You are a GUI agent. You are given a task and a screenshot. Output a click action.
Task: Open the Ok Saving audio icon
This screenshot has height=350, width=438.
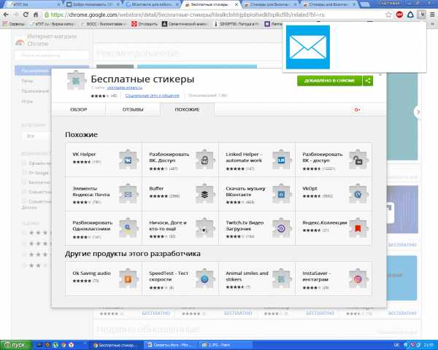tap(128, 279)
